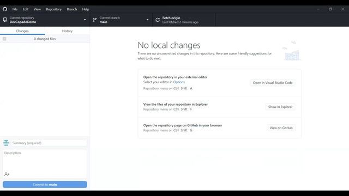Open the Branch menu

click(x=71, y=9)
